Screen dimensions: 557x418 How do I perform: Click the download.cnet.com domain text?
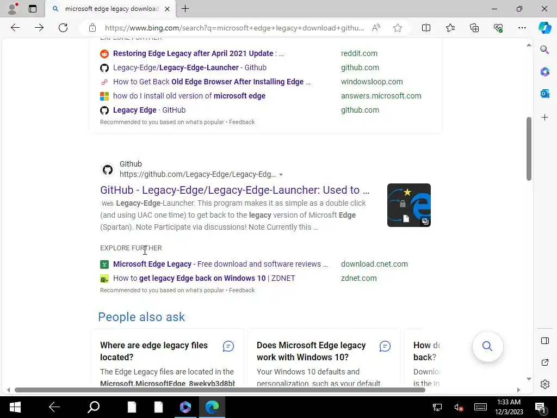[x=374, y=264]
